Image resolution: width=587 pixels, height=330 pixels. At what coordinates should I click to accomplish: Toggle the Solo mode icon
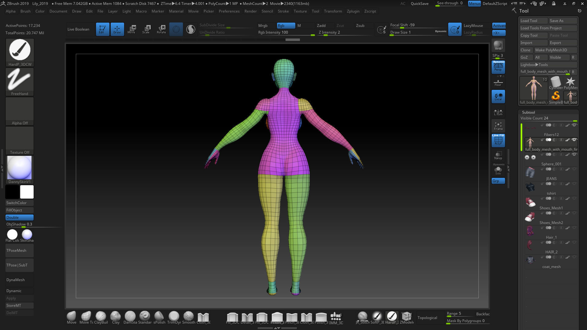(498, 170)
